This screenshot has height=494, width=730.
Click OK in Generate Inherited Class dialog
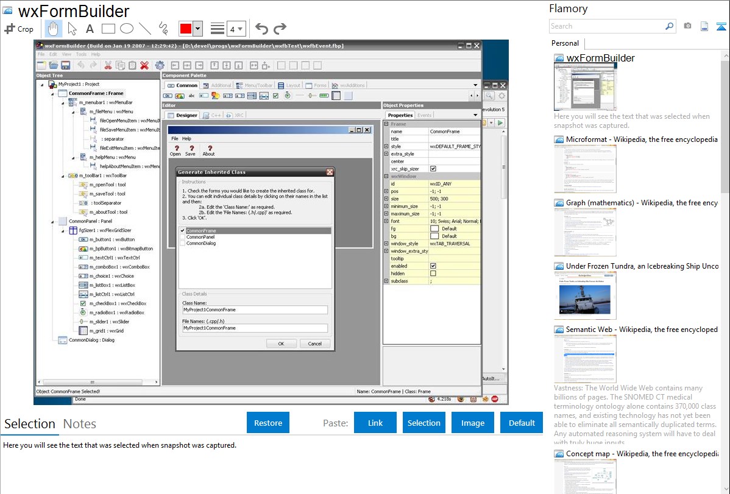[x=281, y=344]
